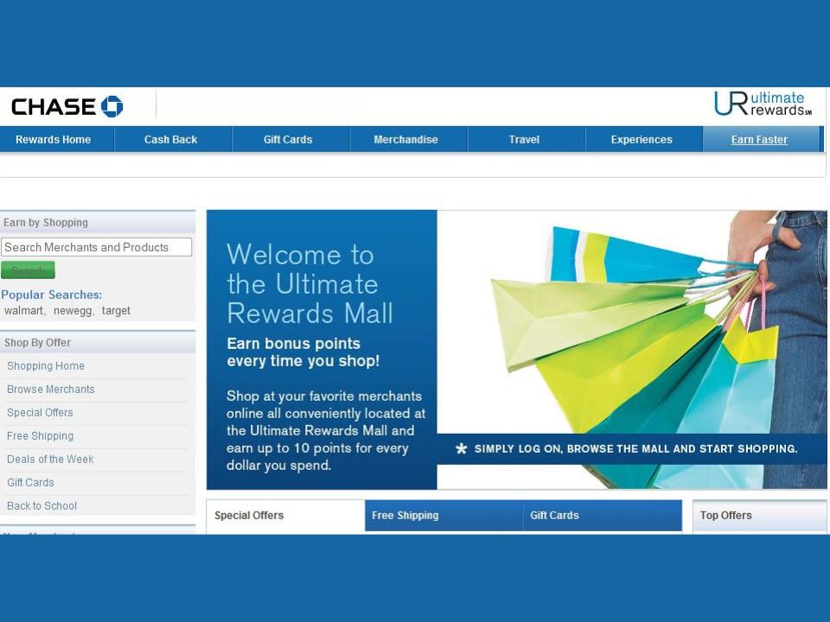Image resolution: width=830 pixels, height=622 pixels.
Task: Open the Earn Faster section
Action: (x=760, y=140)
